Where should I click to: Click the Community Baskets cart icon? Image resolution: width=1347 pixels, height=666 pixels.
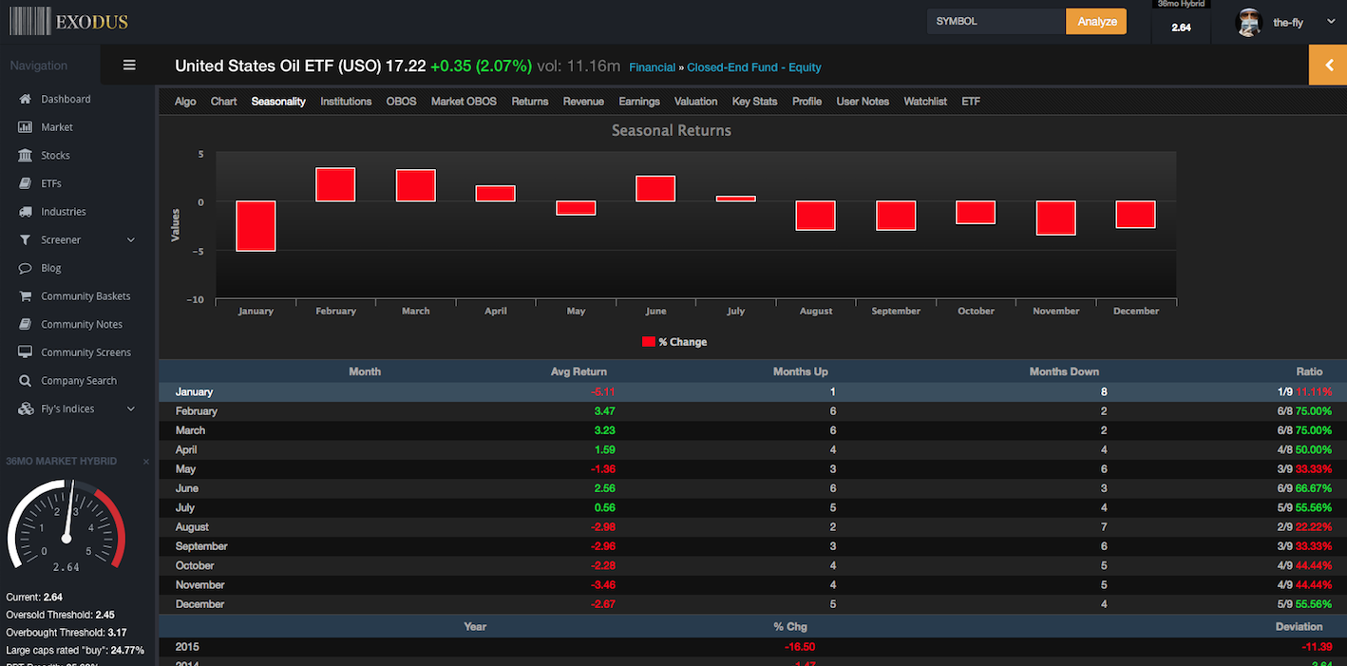click(25, 296)
